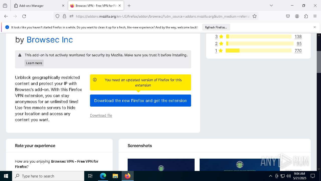This screenshot has height=181, width=321.
Task: View site security lock icon
Action: tap(64, 16)
